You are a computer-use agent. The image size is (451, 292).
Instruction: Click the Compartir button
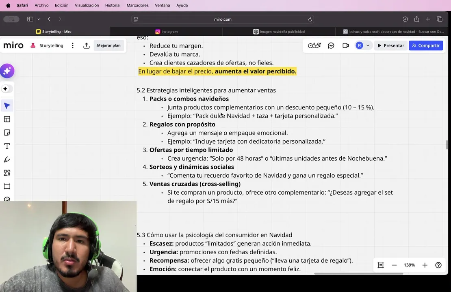click(x=426, y=45)
